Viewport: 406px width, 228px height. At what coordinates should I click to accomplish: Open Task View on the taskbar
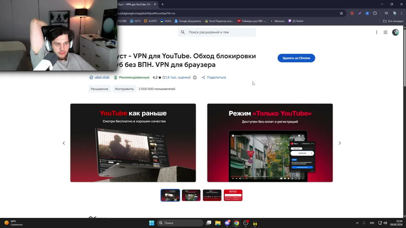click(209, 223)
